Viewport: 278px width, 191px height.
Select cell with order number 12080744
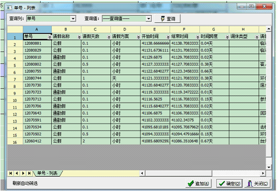[x=37, y=78]
